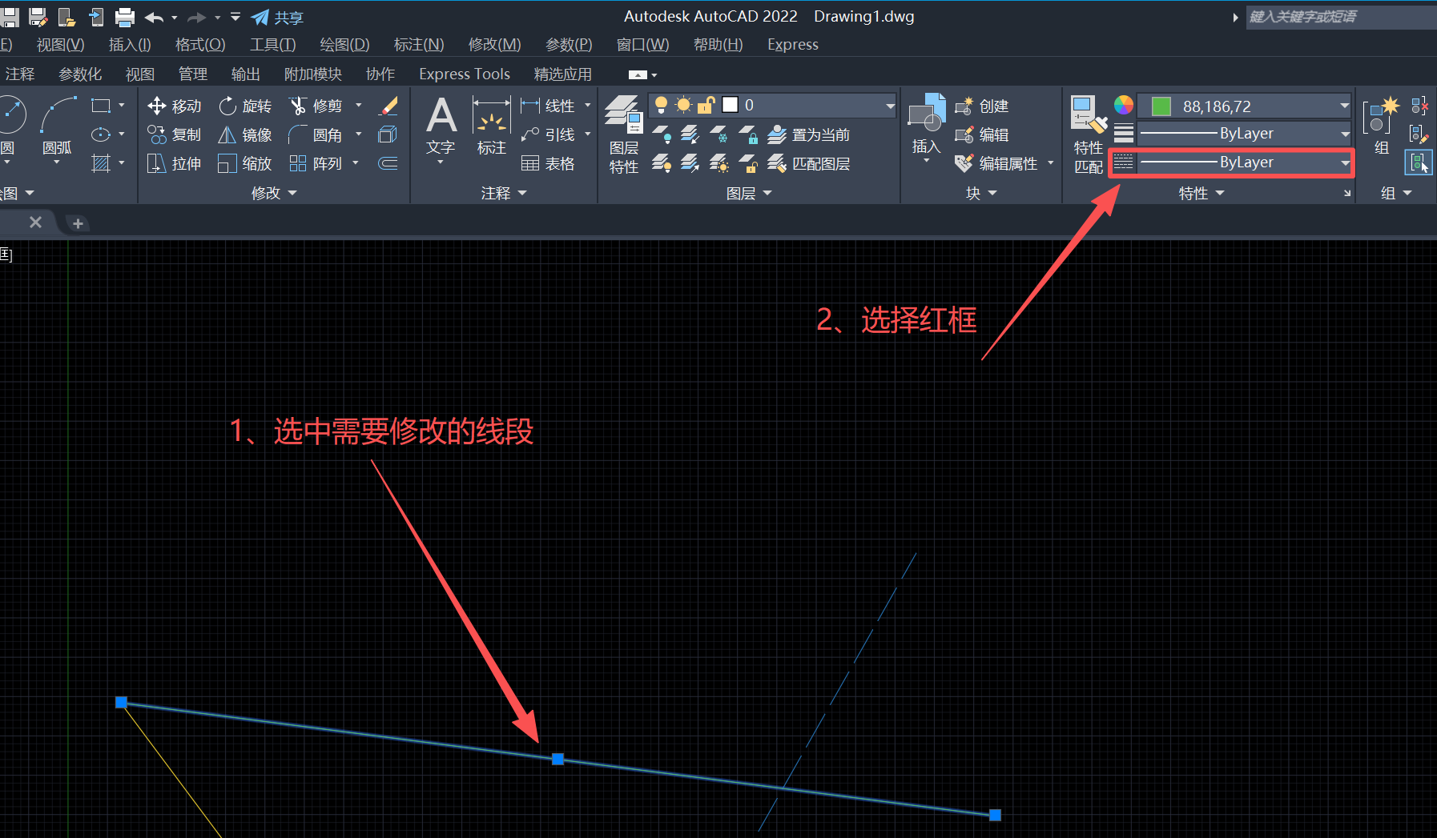
Task: Select the 移动 (Move) tool
Action: (175, 105)
